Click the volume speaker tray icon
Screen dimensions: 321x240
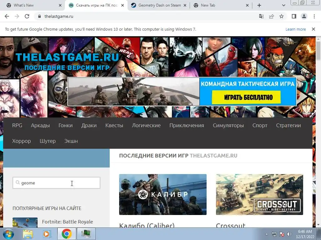pyautogui.click(x=289, y=234)
